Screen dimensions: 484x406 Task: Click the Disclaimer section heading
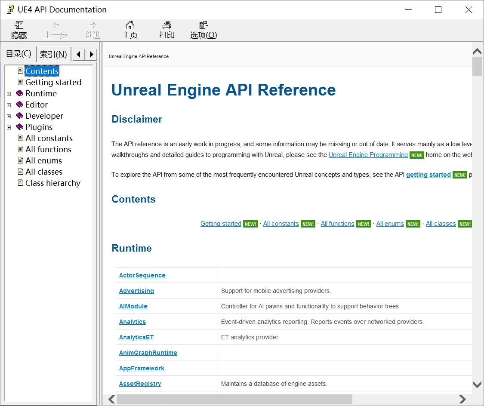point(137,119)
